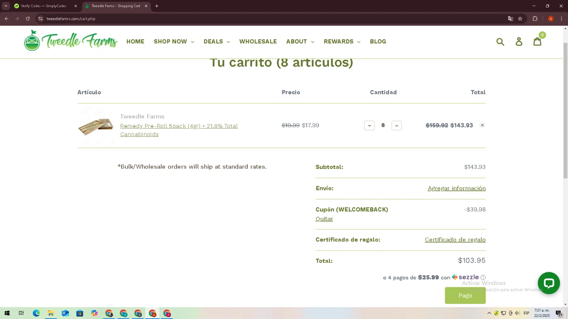Click Quitar to remove the coupon
Screen dimensions: 568x319
[324, 219]
